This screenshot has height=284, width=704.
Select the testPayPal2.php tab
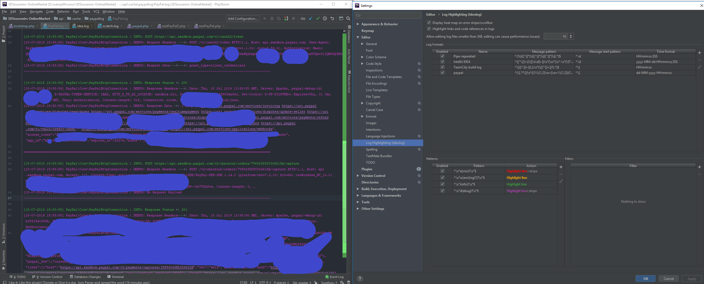[x=173, y=26]
